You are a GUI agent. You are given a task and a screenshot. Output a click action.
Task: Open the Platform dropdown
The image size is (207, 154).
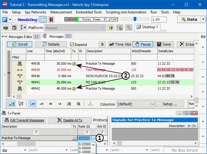pyautogui.click(x=103, y=28)
